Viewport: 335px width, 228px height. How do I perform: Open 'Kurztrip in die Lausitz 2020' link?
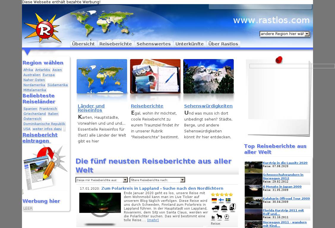(x=285, y=163)
